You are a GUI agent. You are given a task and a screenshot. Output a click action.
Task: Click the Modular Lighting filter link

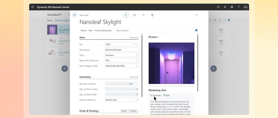(62, 20)
